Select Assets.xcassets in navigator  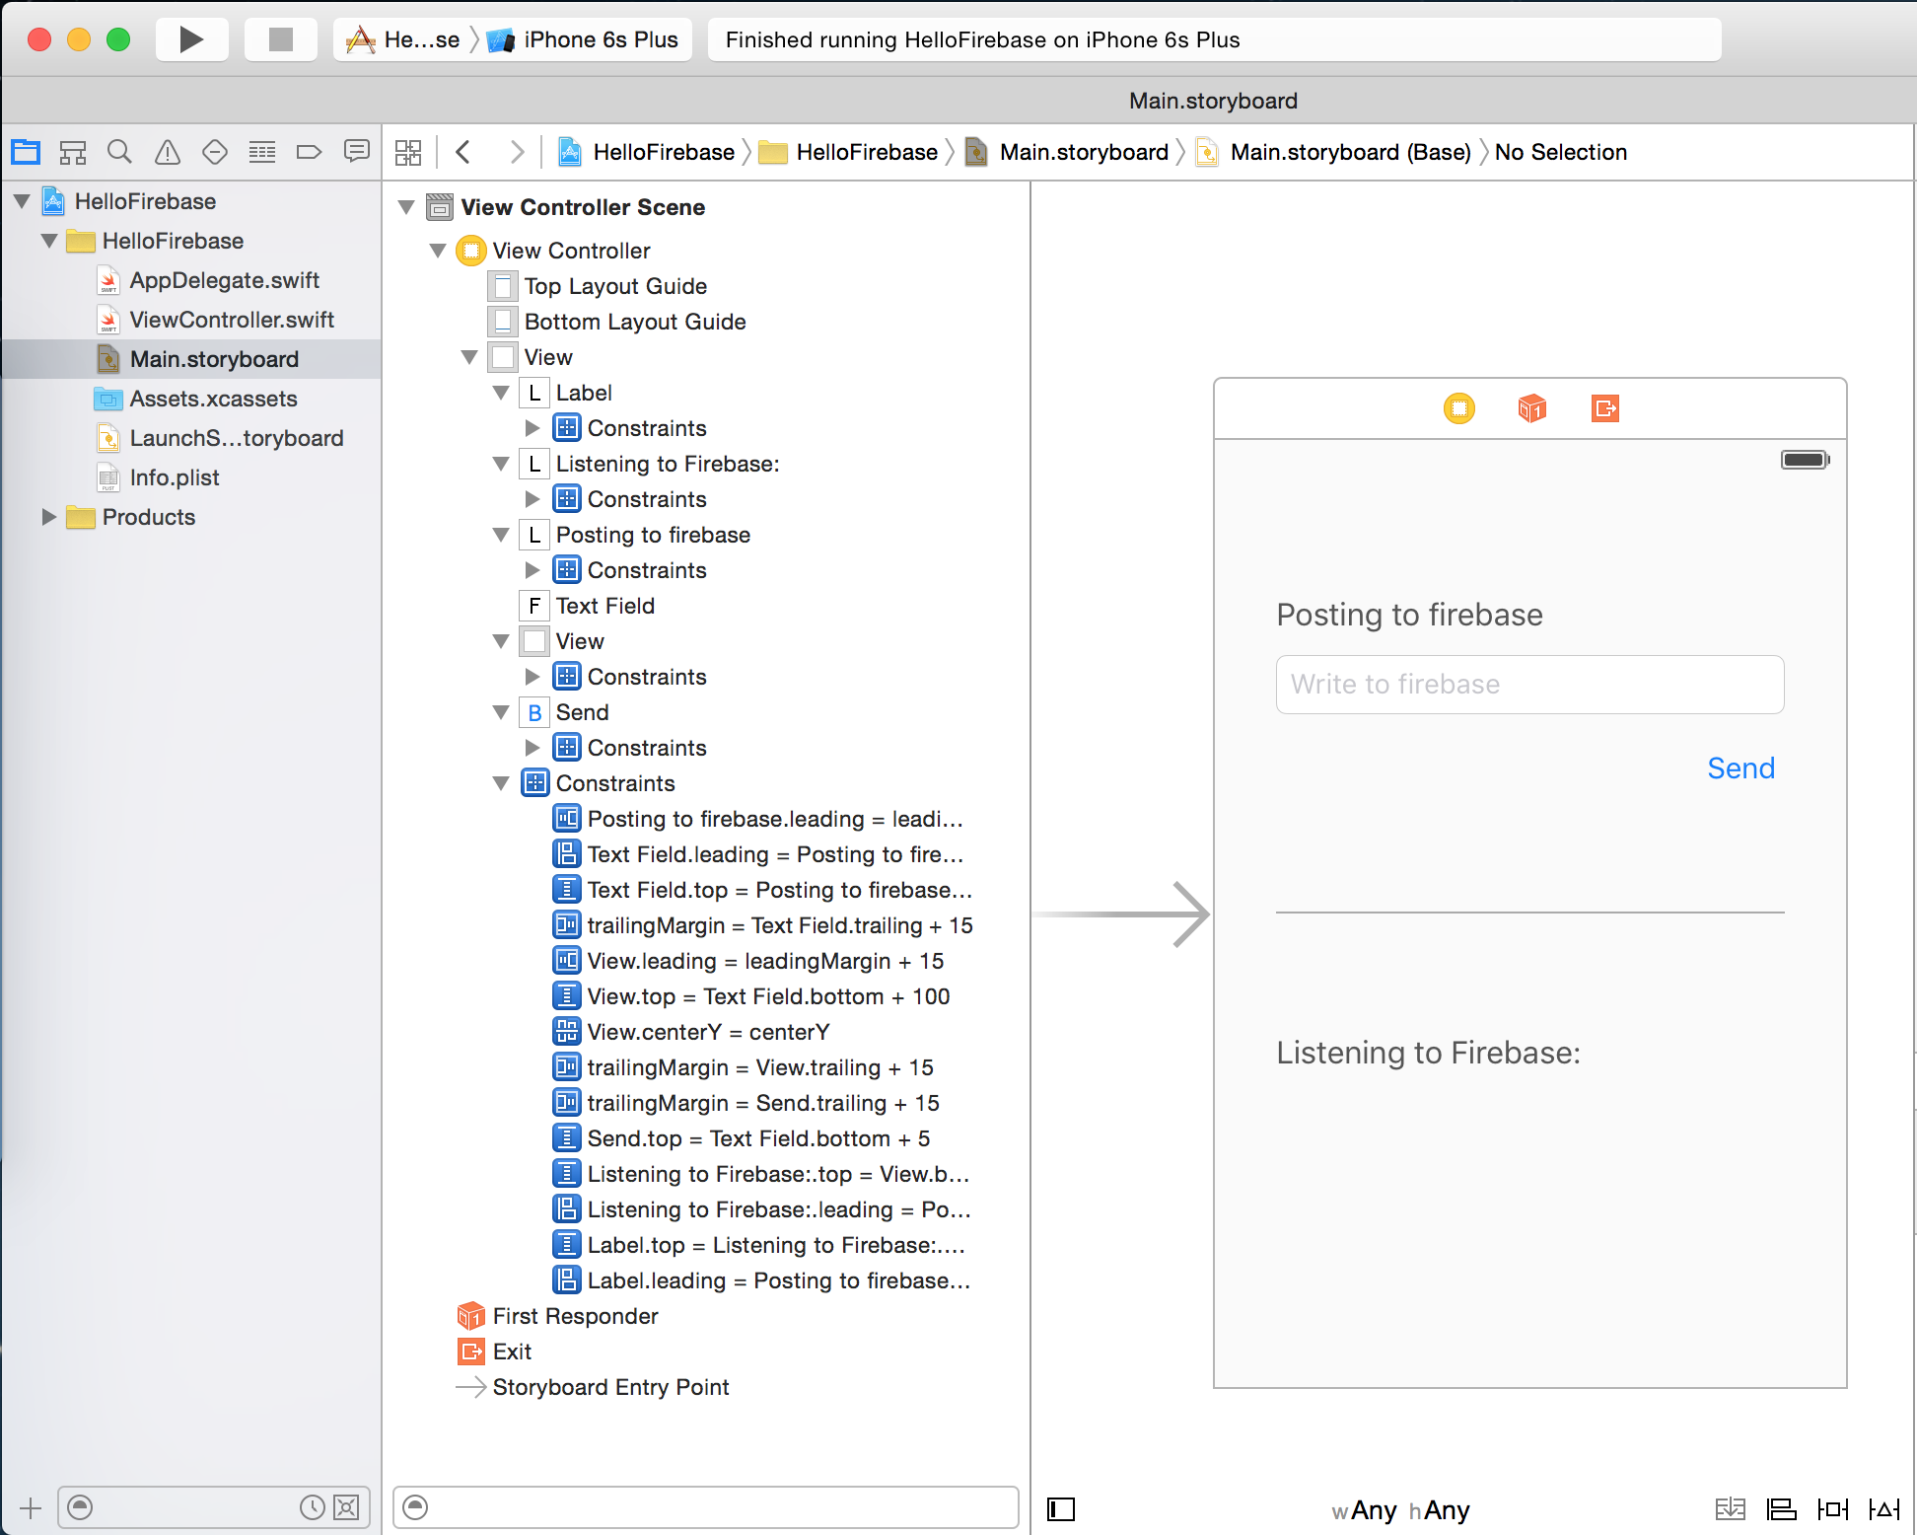(x=214, y=399)
